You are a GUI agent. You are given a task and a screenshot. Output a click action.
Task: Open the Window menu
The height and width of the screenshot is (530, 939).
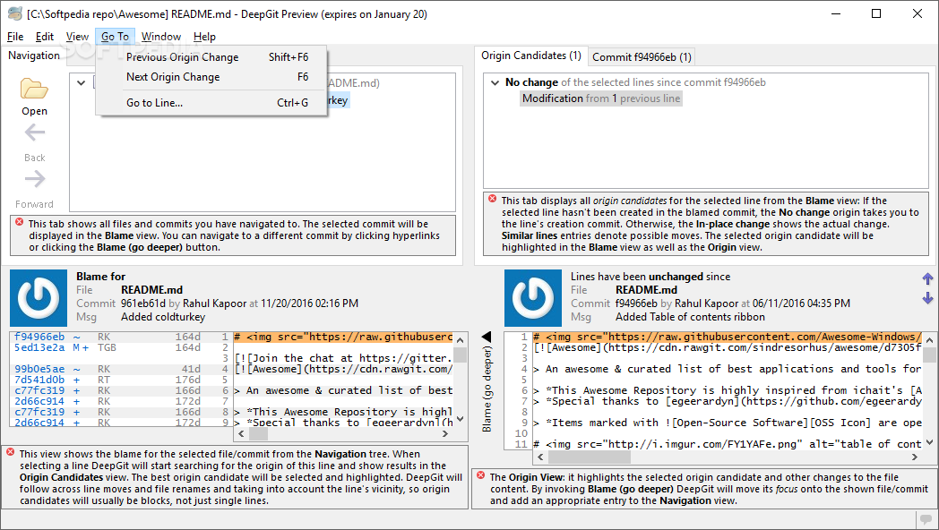coord(161,37)
